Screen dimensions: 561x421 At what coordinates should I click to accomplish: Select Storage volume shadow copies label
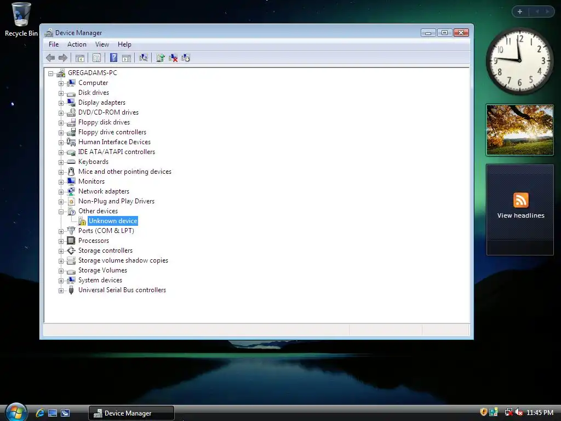(x=123, y=260)
